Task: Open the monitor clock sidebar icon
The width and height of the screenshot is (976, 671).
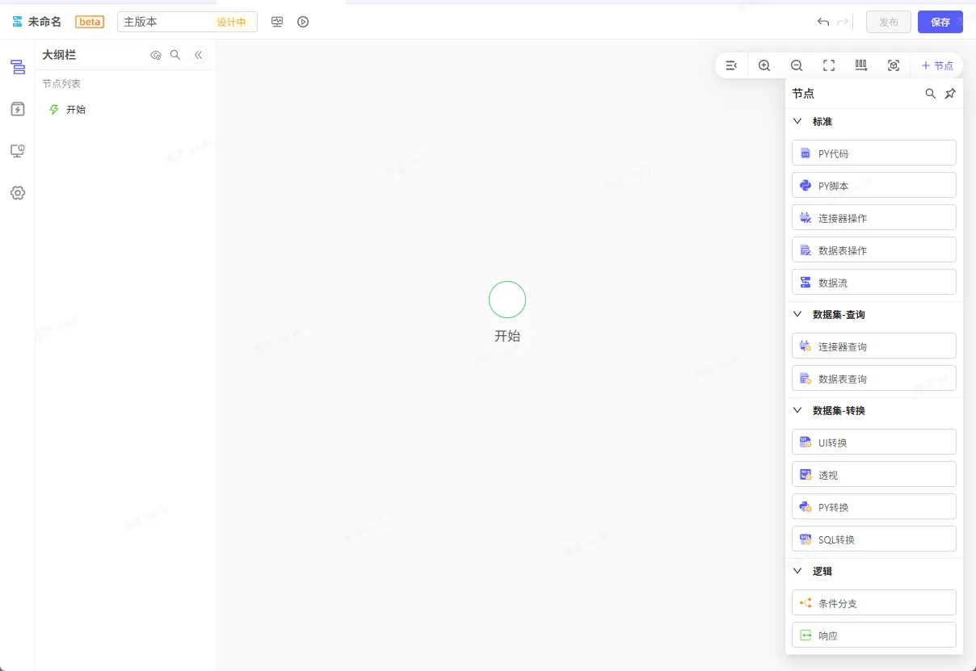Action: tap(18, 151)
